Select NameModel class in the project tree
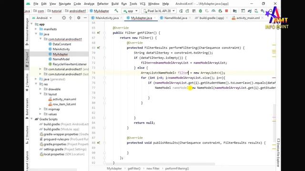 [x=61, y=59]
